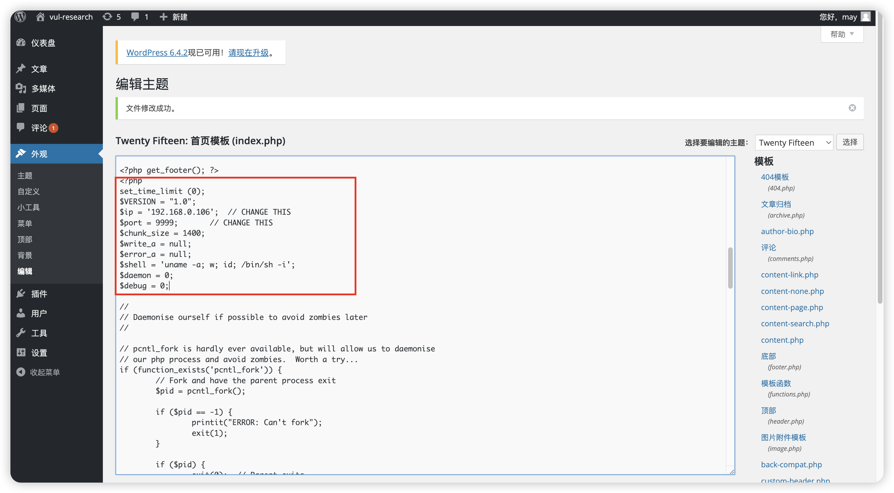Open the 小工具 submenu item
894x493 pixels.
pos(28,207)
